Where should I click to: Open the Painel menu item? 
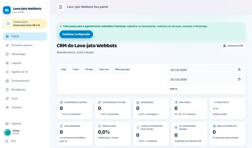click(25, 36)
